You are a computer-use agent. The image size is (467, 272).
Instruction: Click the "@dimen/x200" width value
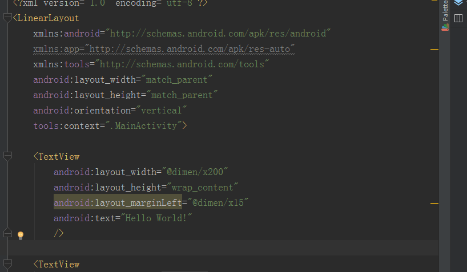pos(195,172)
